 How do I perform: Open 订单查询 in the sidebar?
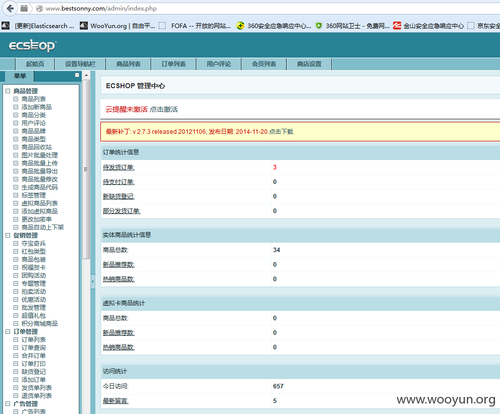click(x=34, y=348)
